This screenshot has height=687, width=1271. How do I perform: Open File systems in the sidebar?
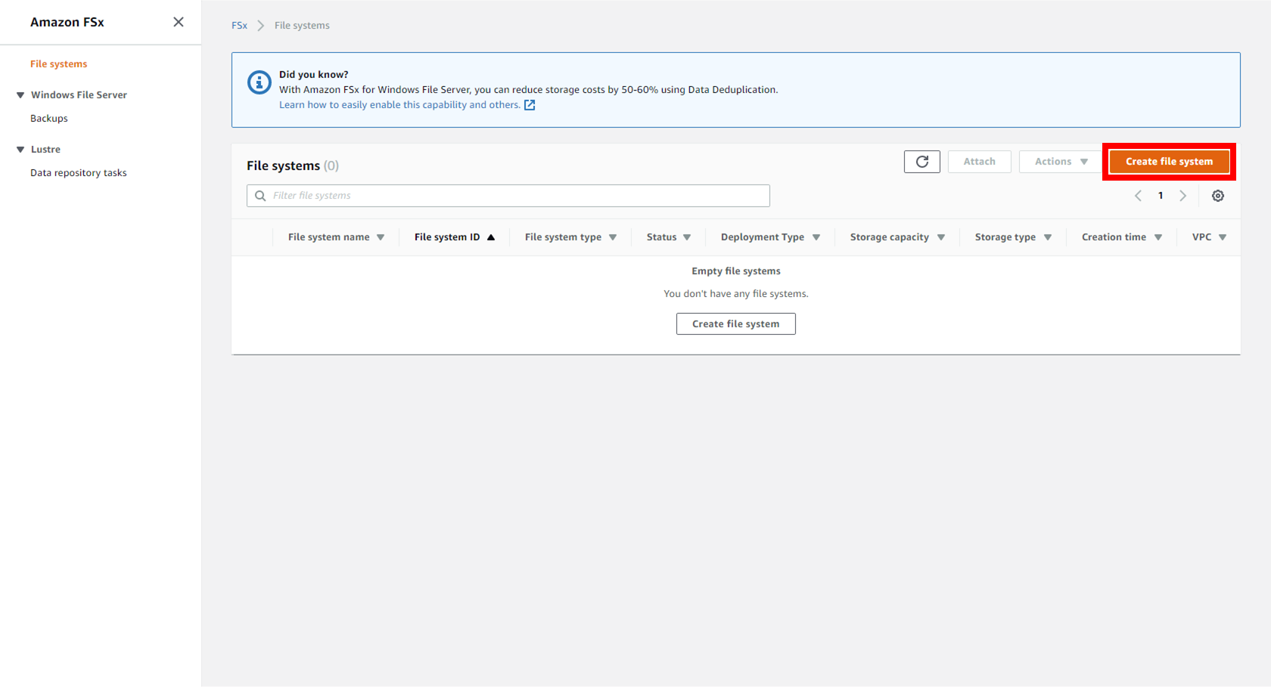(x=59, y=64)
